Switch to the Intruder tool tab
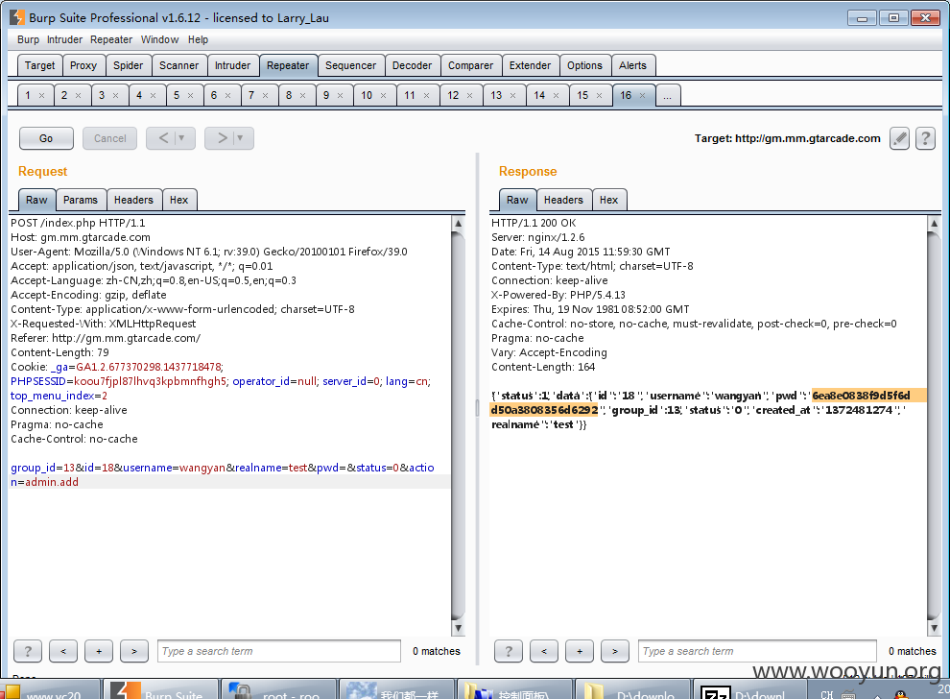The height and width of the screenshot is (699, 950). 232,65
